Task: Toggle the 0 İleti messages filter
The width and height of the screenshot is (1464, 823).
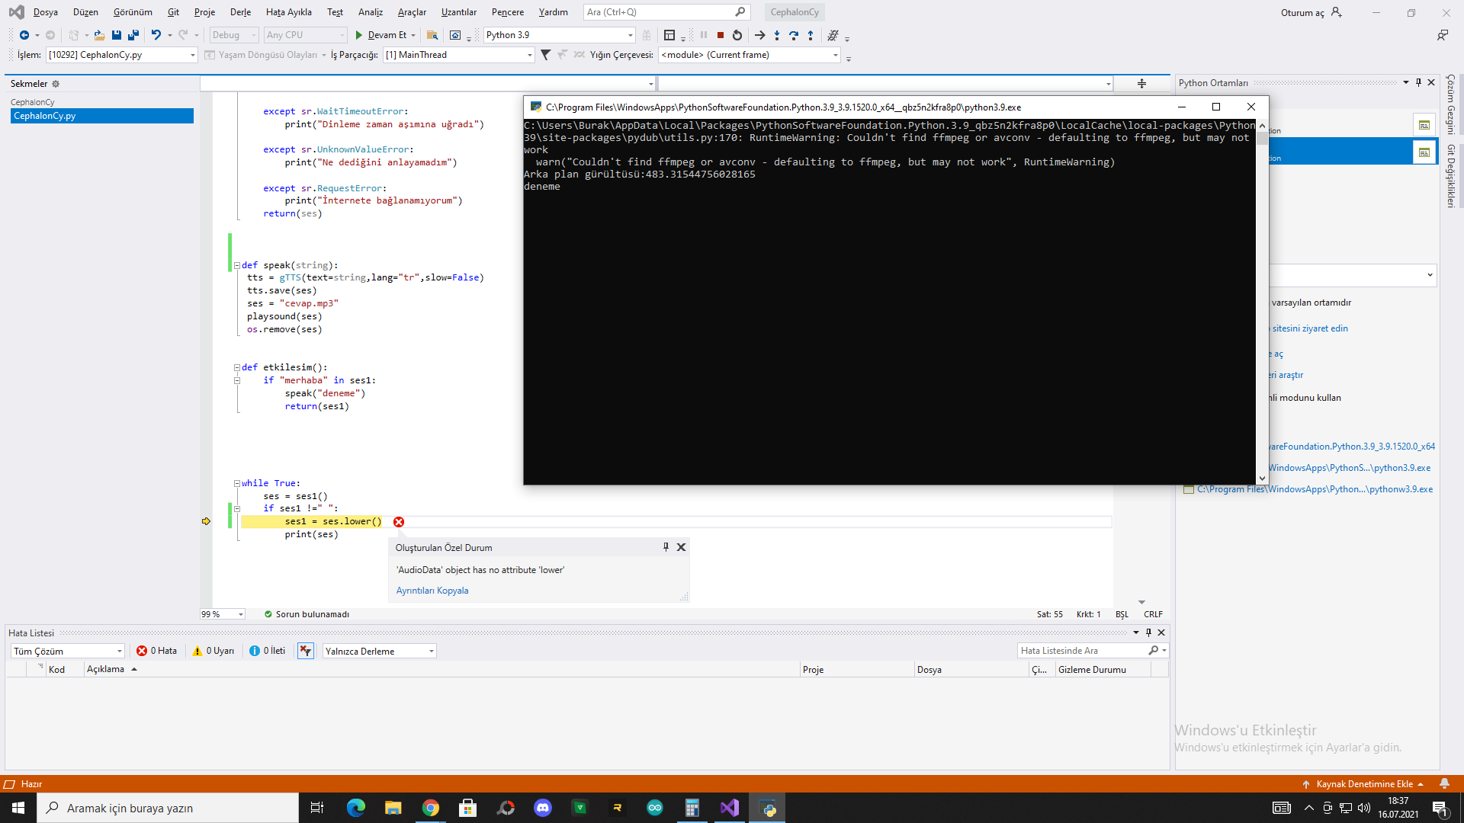Action: 268,651
